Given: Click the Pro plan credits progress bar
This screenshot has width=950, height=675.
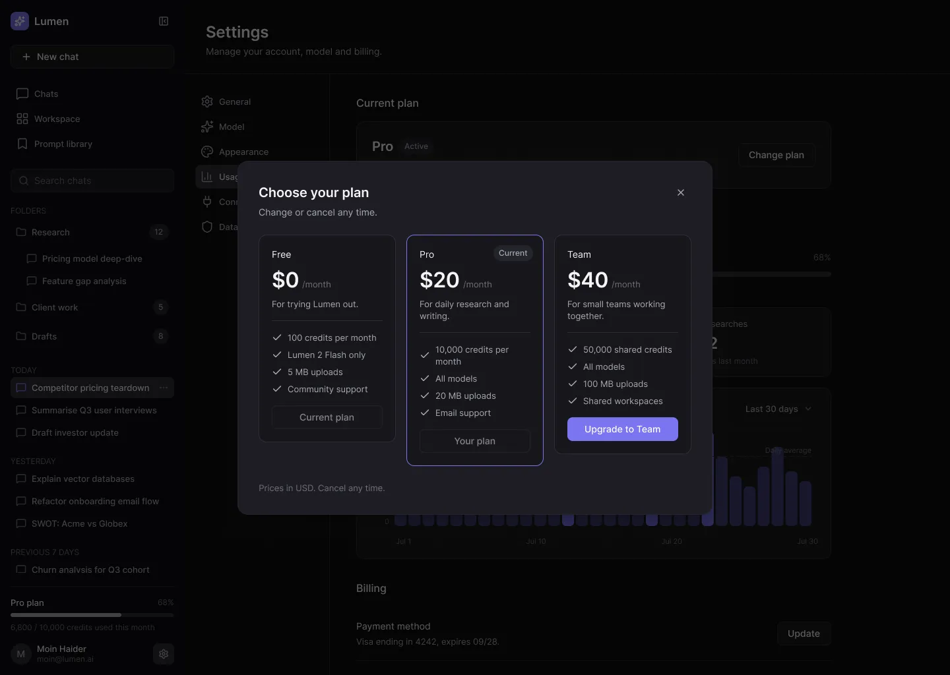Looking at the screenshot, I should point(92,615).
